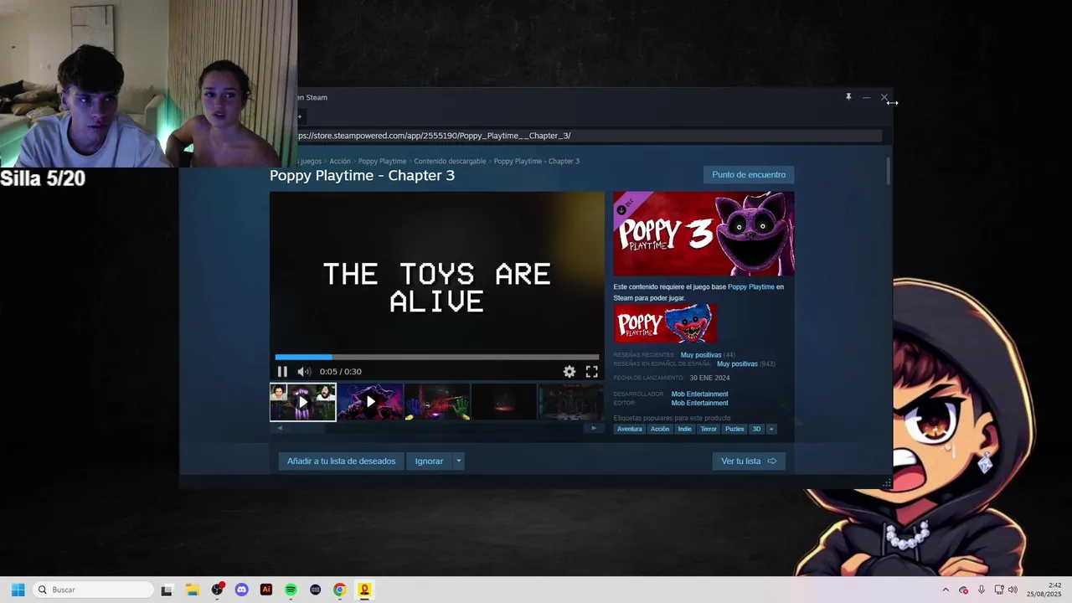Open Spotify from taskbar

[x=291, y=590]
